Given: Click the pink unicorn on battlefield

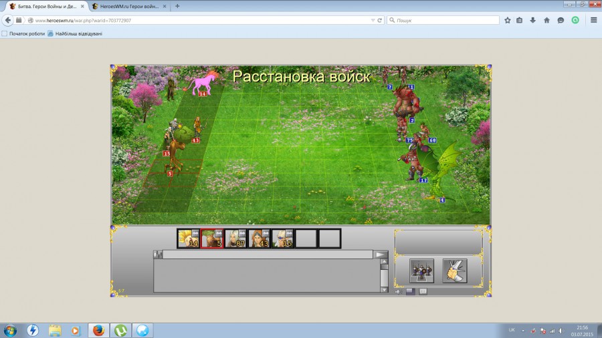Looking at the screenshot, I should tap(203, 83).
